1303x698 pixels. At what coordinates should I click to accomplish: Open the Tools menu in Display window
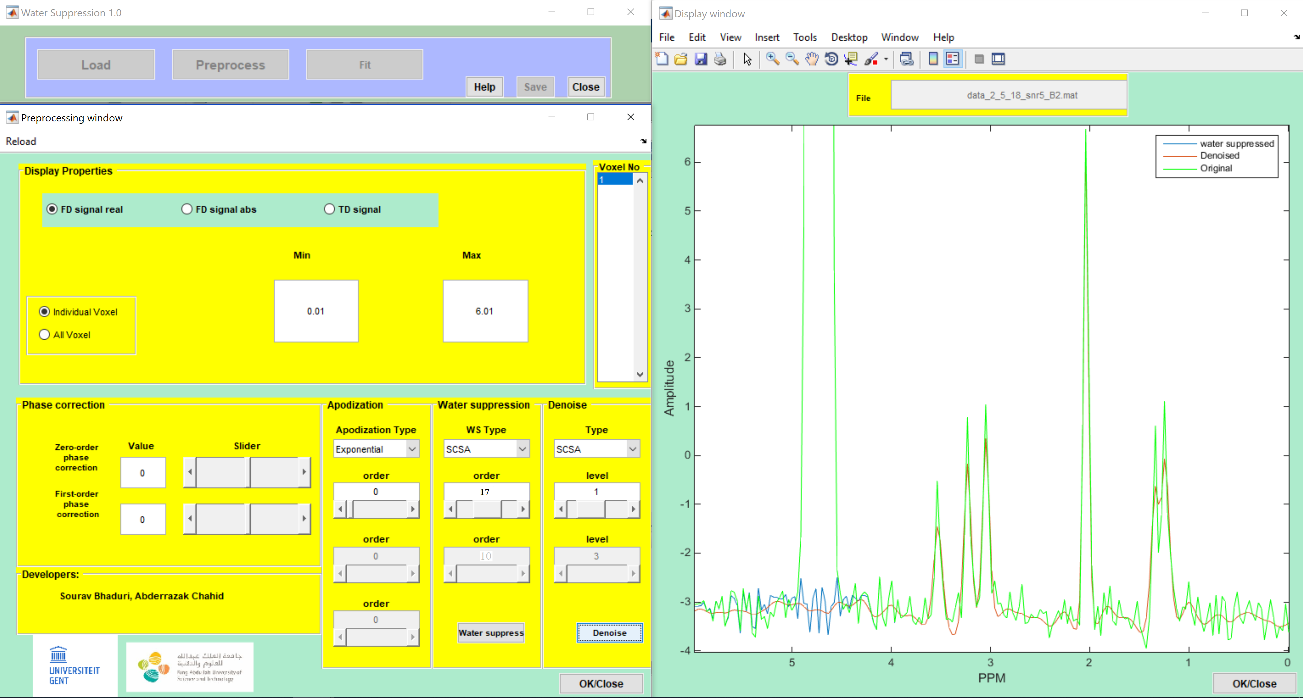click(804, 37)
